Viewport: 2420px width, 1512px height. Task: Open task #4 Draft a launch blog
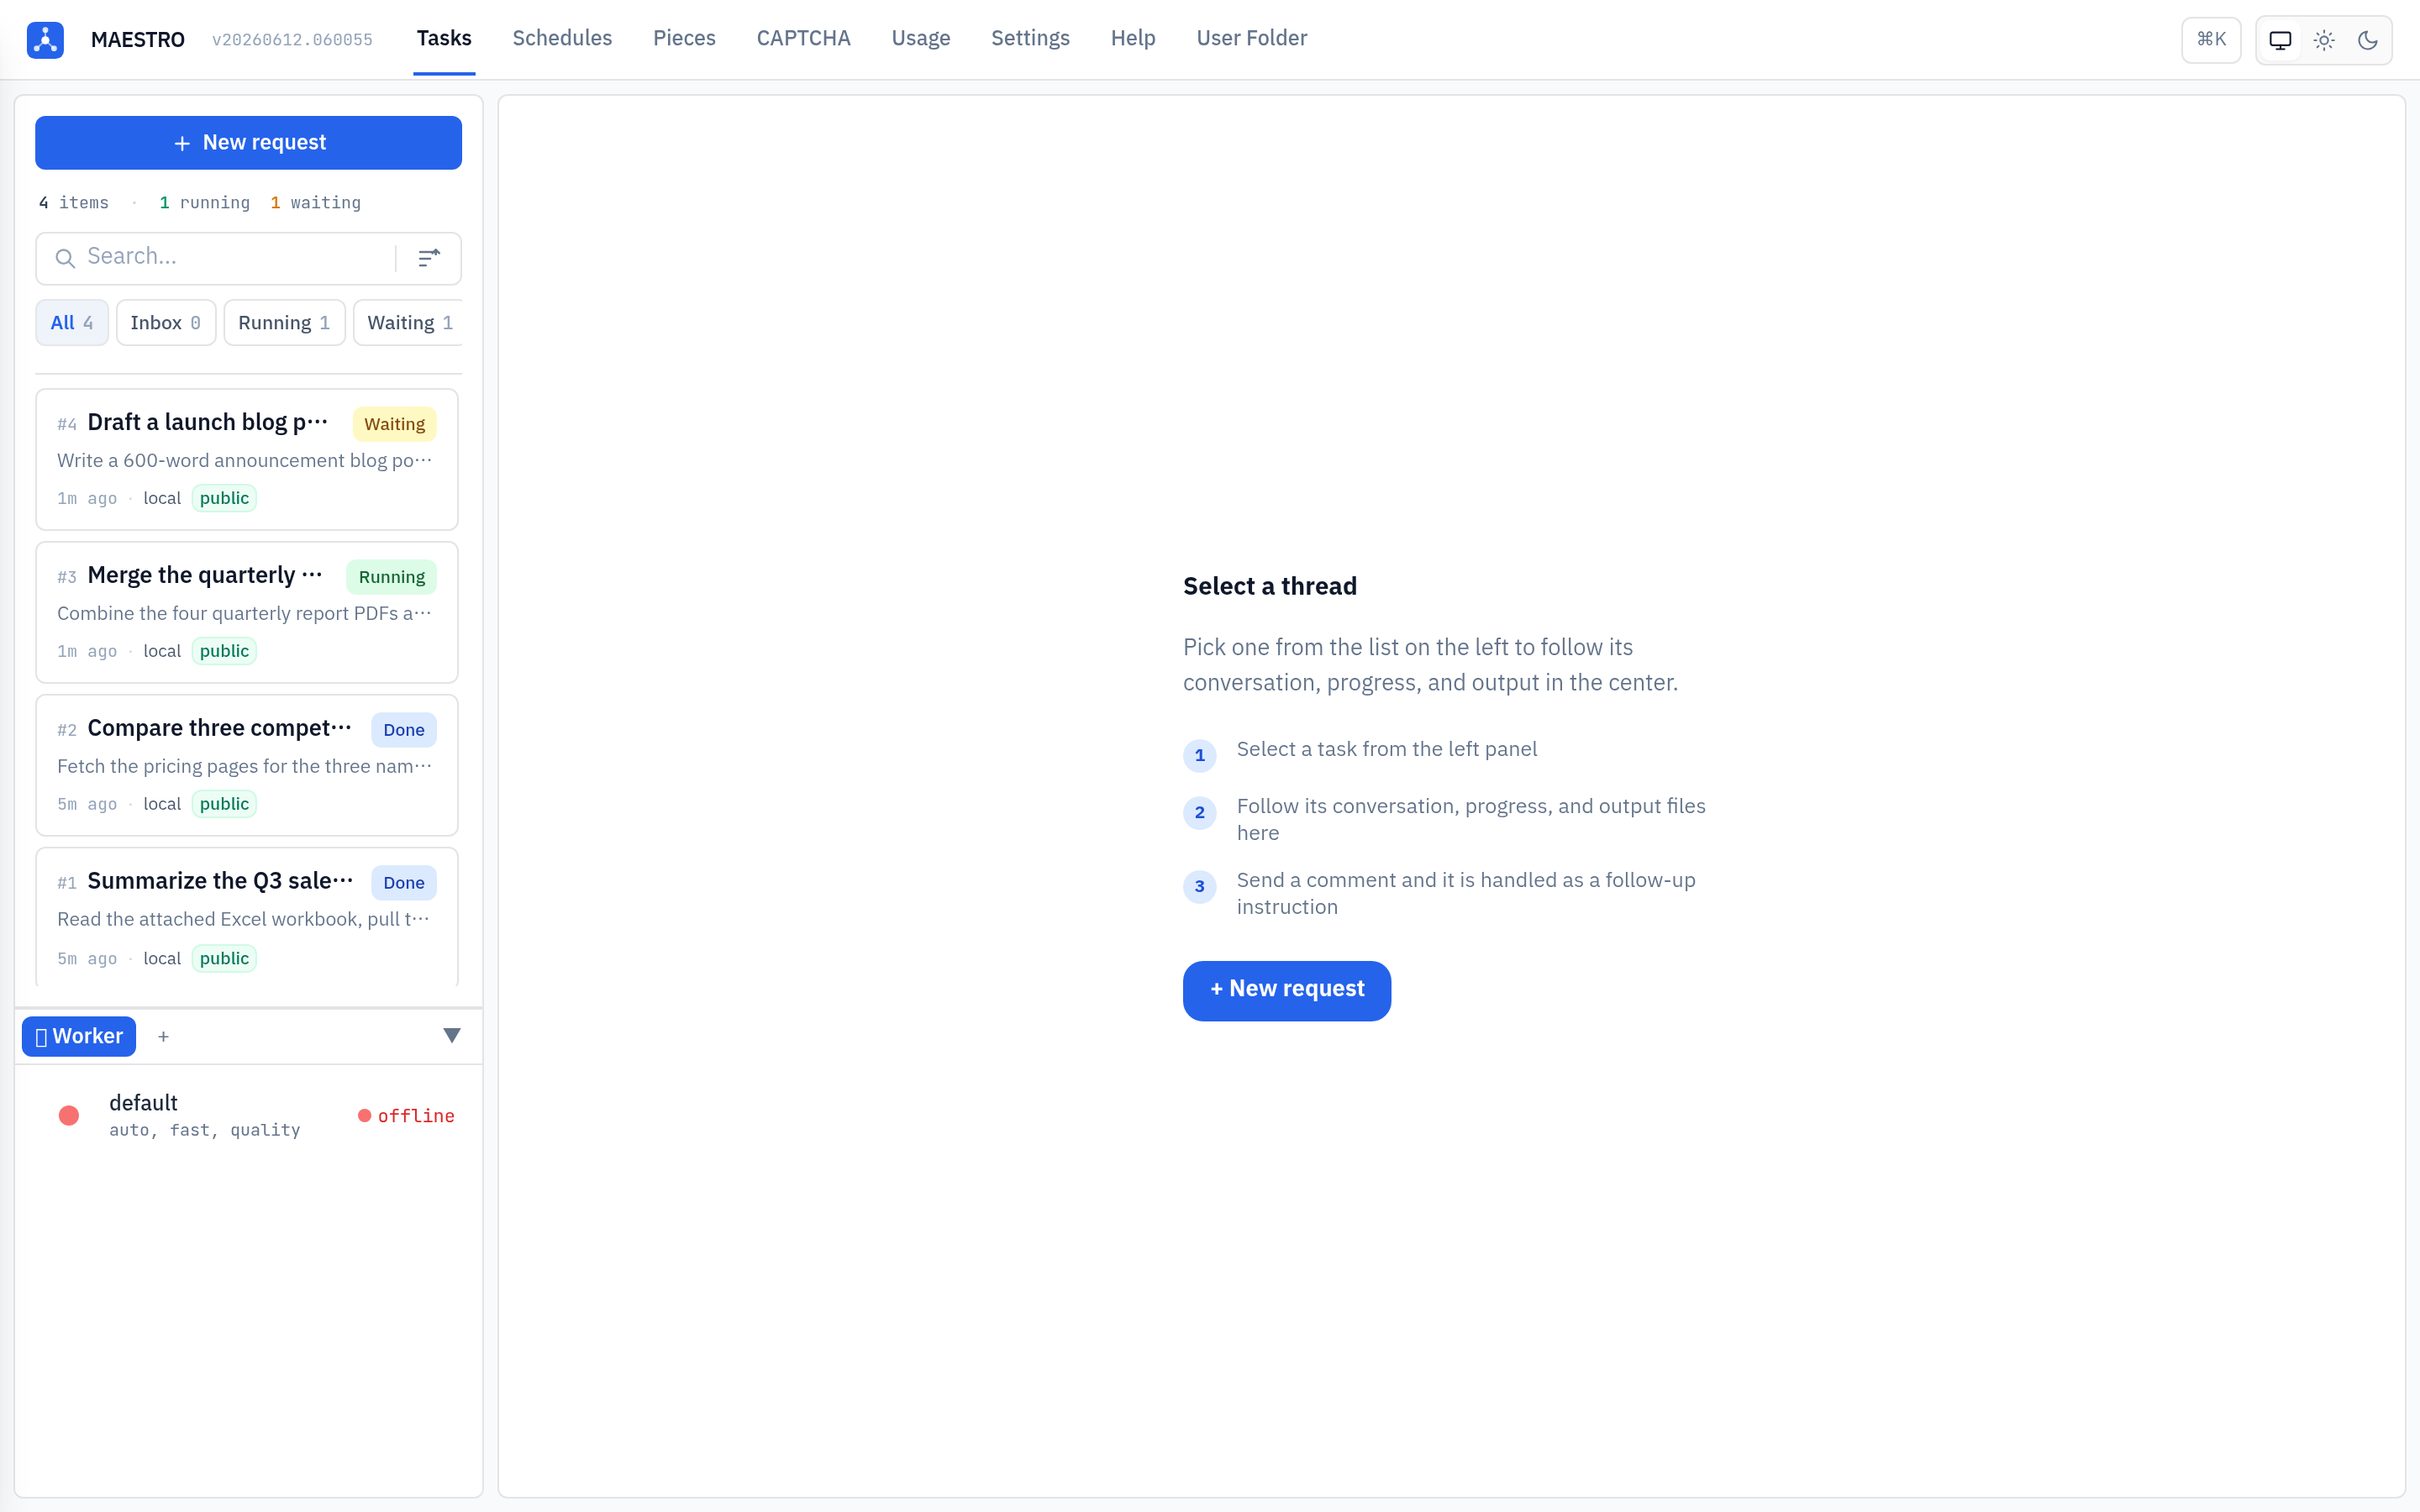coord(247,460)
